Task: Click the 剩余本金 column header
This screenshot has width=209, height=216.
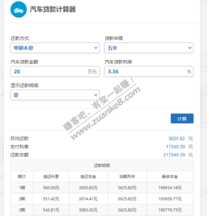Action: point(170,177)
